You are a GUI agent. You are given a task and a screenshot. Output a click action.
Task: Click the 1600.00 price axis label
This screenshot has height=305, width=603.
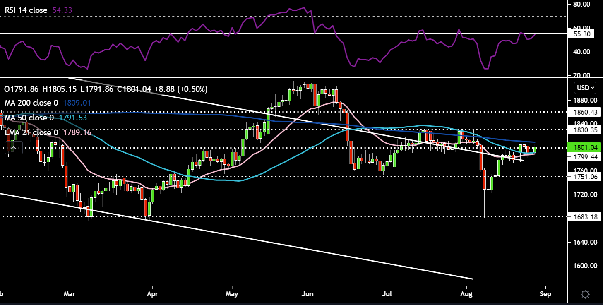[585, 266]
